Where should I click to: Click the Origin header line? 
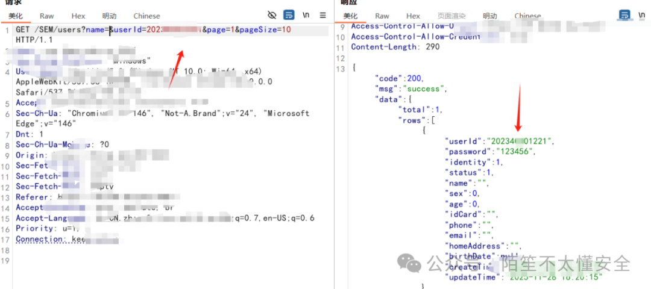coord(92,155)
